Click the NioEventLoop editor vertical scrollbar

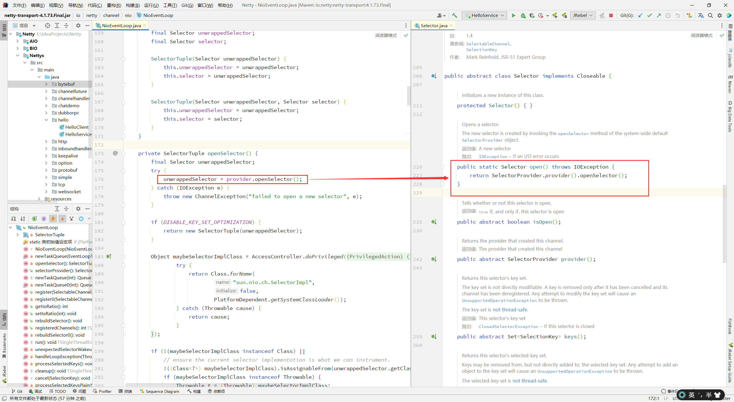409,96
